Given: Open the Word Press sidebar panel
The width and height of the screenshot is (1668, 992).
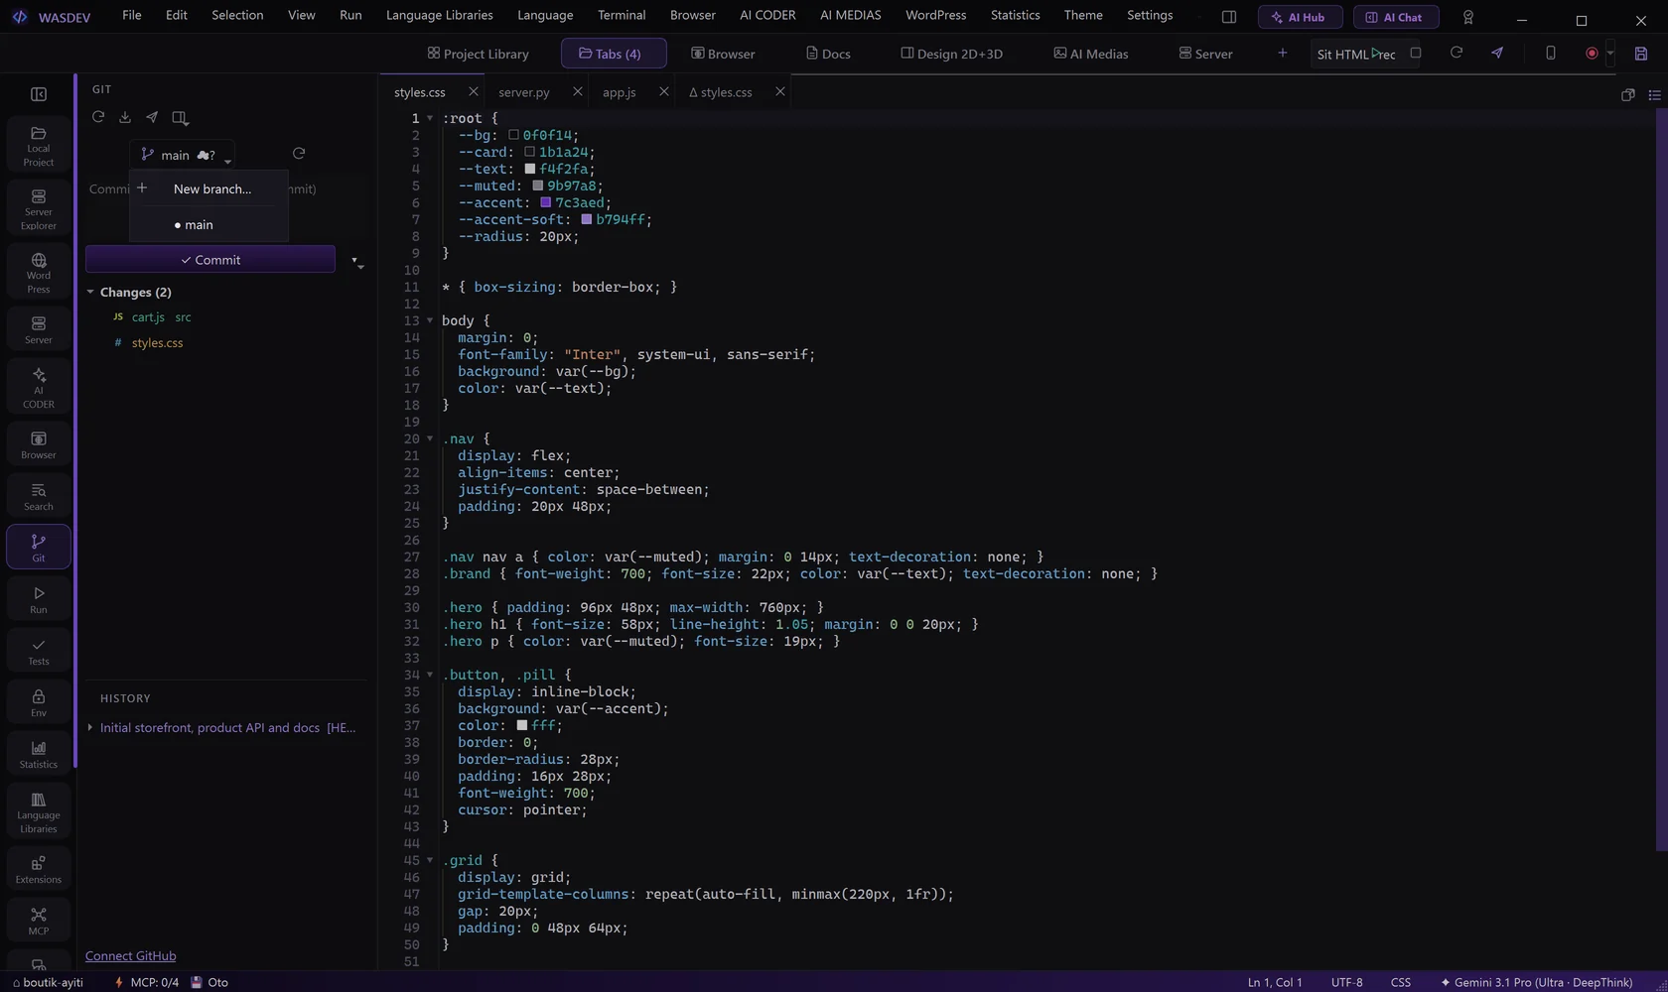Looking at the screenshot, I should (x=39, y=273).
